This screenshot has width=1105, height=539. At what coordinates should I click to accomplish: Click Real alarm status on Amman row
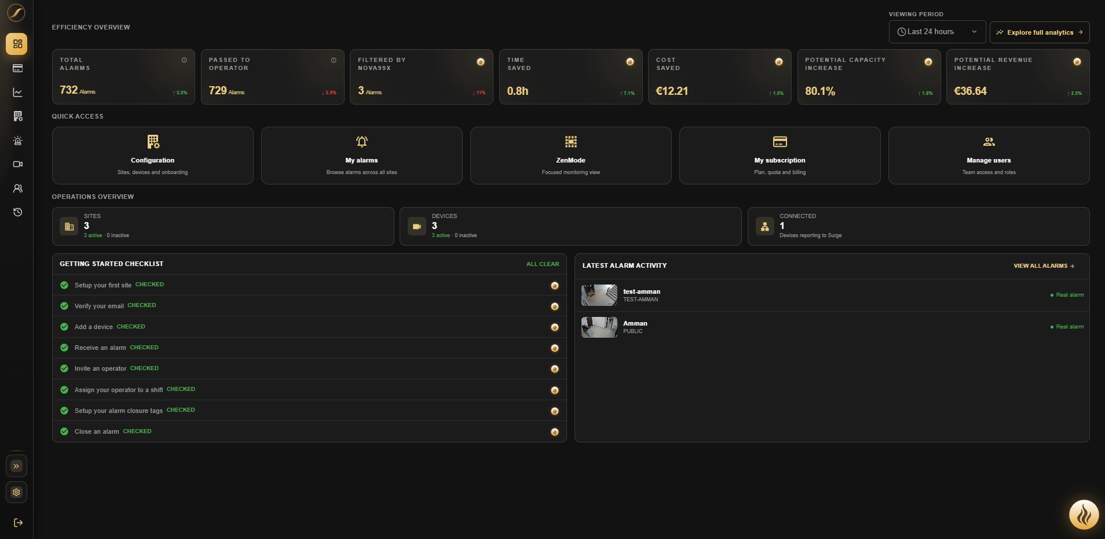pos(1067,327)
